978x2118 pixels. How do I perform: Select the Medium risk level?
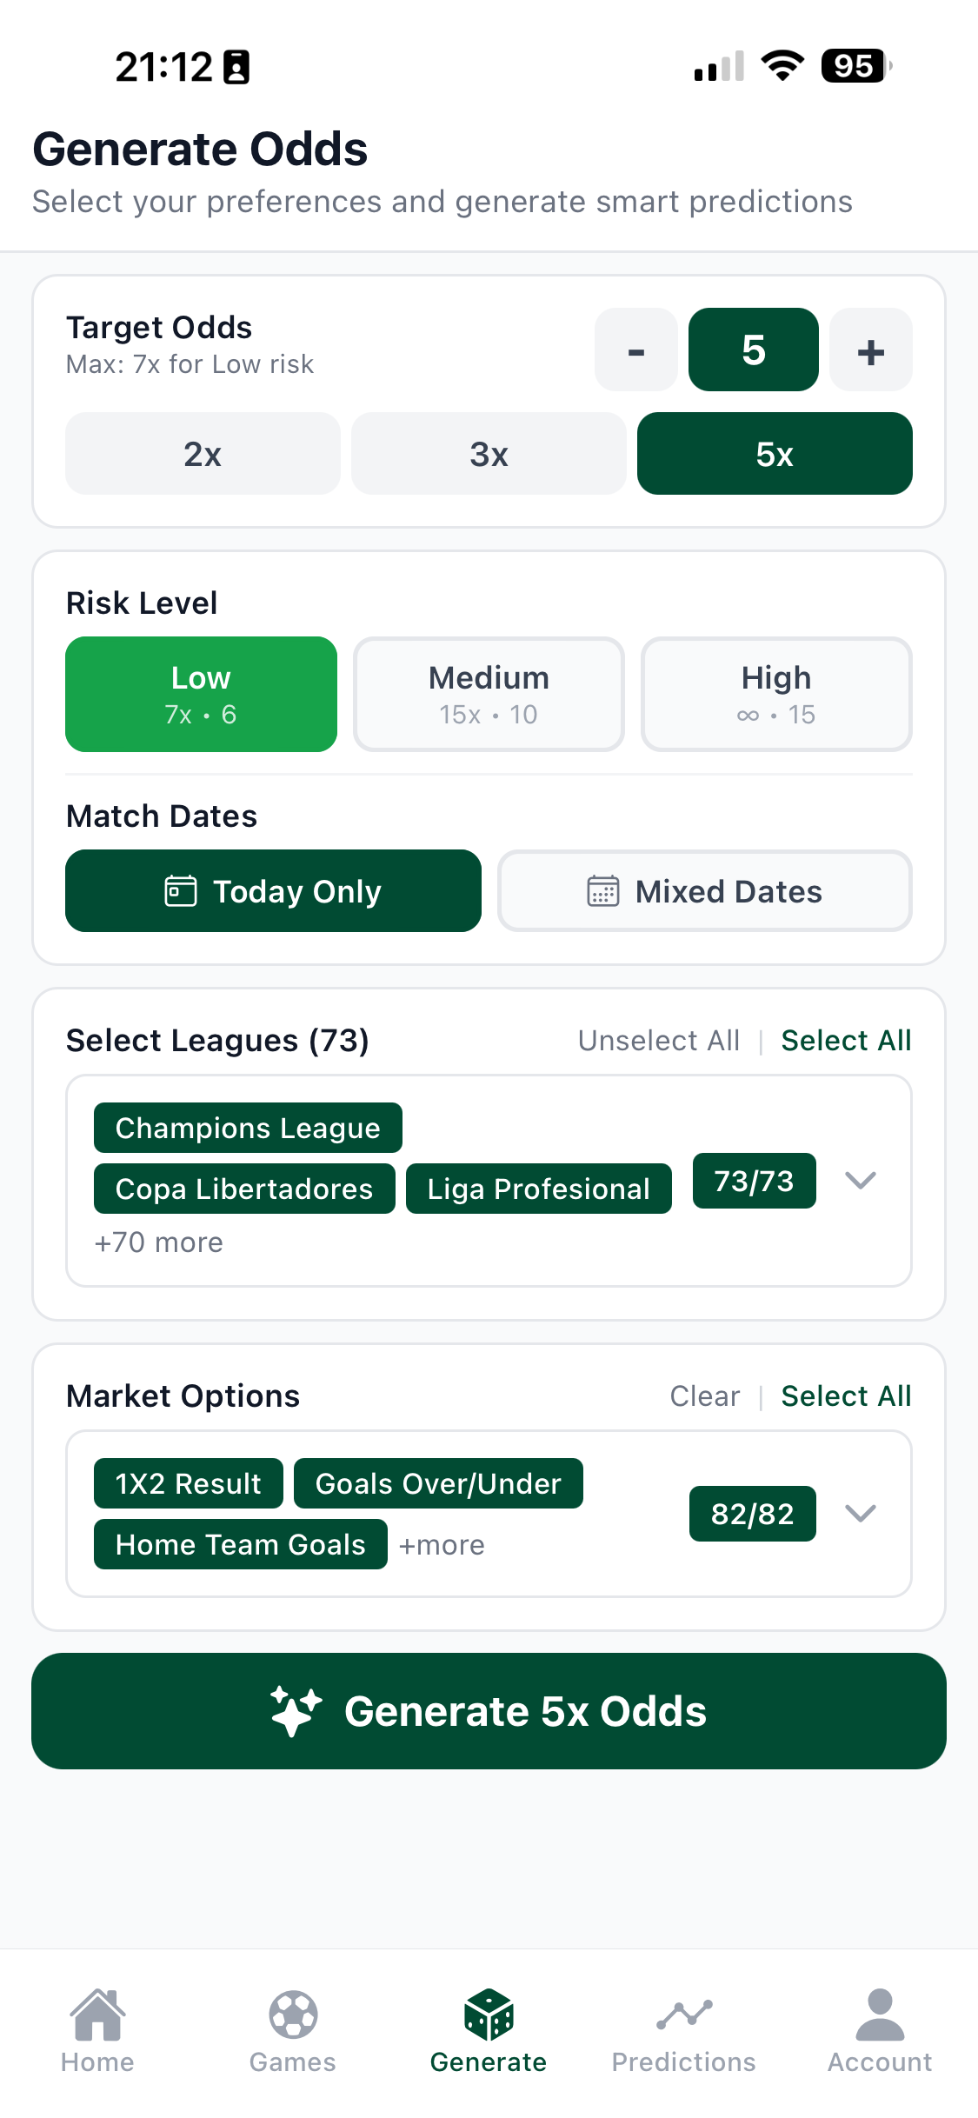[488, 693]
